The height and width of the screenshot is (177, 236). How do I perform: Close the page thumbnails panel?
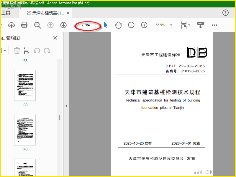pyautogui.click(x=55, y=38)
